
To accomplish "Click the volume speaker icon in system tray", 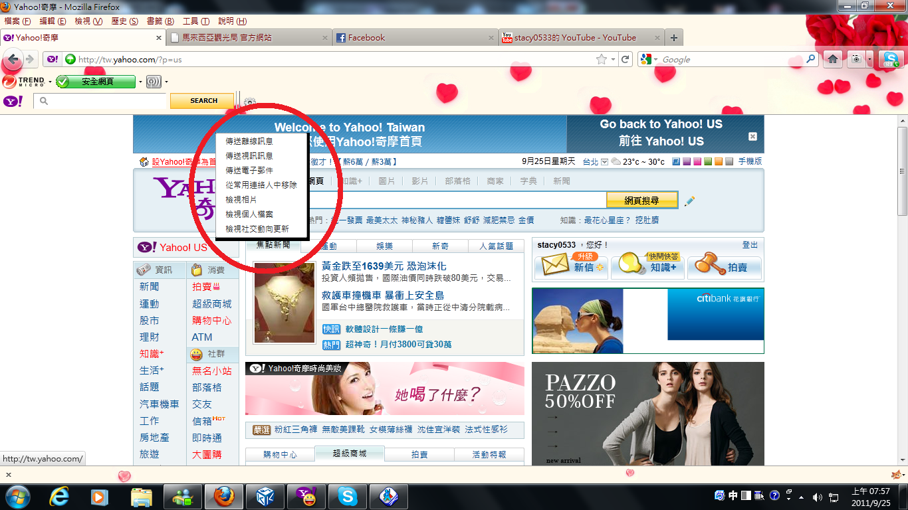I will point(818,497).
